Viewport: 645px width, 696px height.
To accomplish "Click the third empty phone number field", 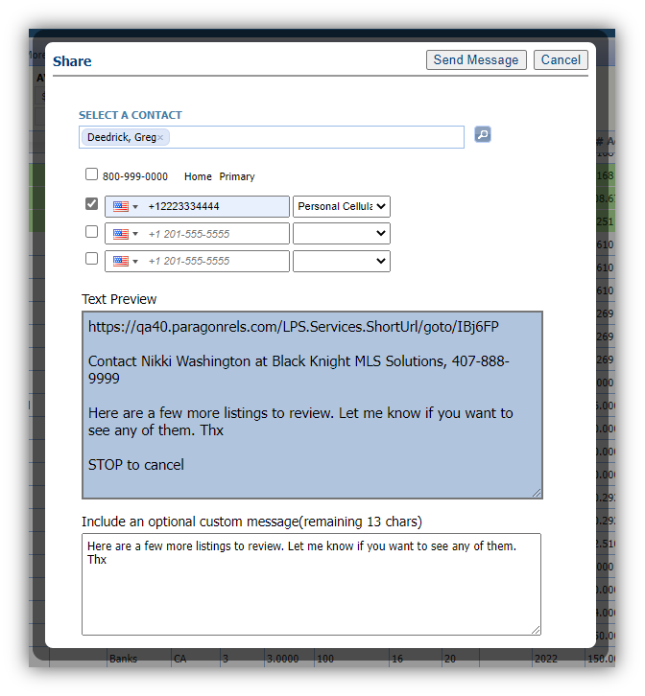I will point(197,261).
